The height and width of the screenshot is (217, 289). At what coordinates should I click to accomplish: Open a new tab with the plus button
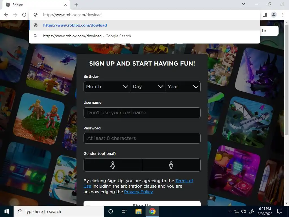[76, 5]
